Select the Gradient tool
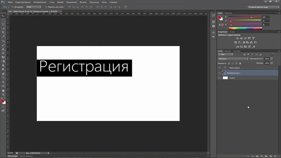The width and height of the screenshot is (281, 158). tap(3, 61)
